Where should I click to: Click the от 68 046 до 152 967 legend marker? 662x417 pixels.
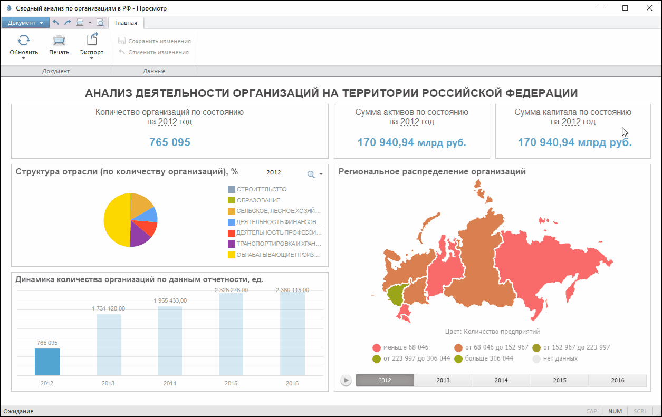coord(458,348)
